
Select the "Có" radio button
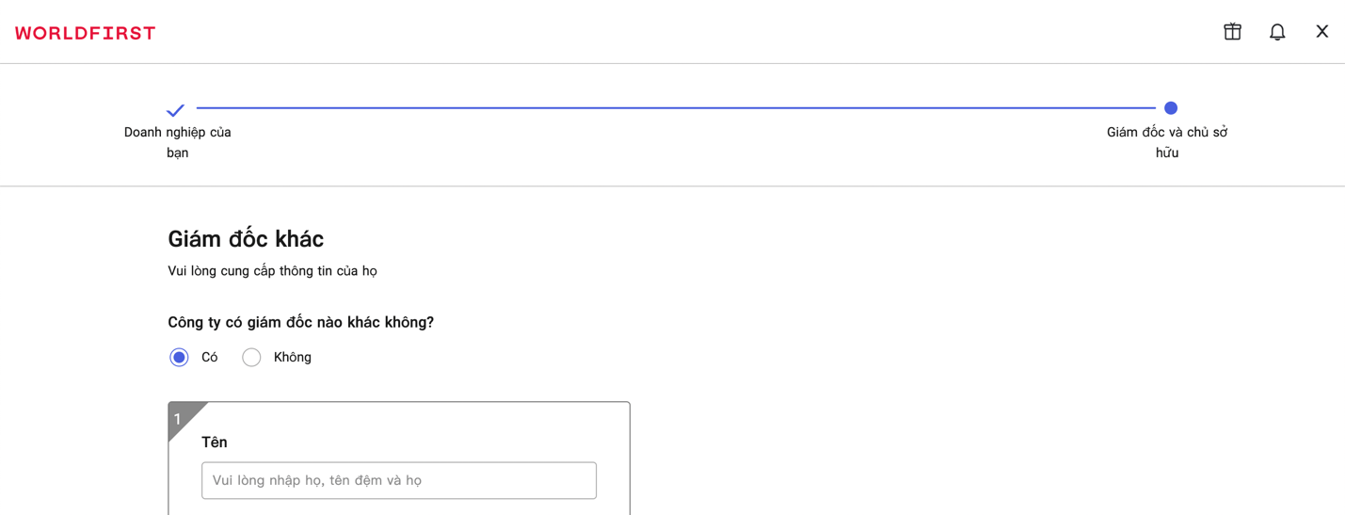pyautogui.click(x=179, y=358)
